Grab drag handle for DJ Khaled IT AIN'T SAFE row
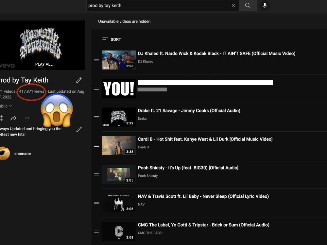The height and width of the screenshot is (245, 327). point(96,60)
